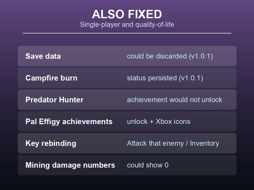The width and height of the screenshot is (254, 190).
Task: Click 'Attack that enemy / Inventory' text
Action: click(173, 143)
